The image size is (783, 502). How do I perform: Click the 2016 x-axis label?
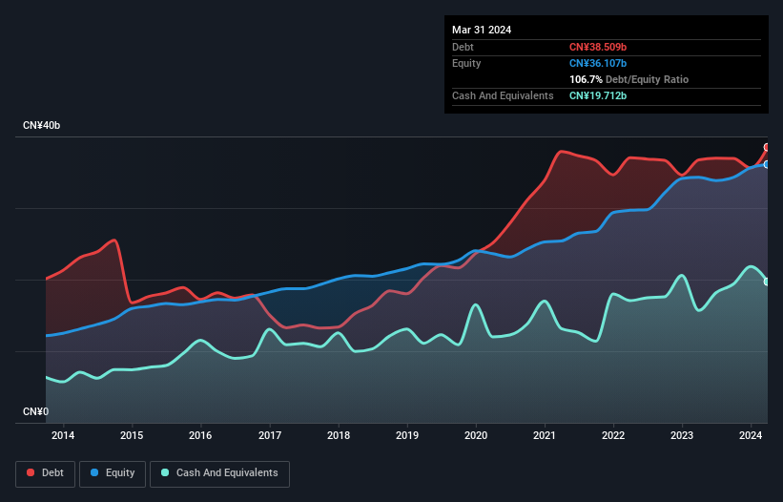coord(200,435)
